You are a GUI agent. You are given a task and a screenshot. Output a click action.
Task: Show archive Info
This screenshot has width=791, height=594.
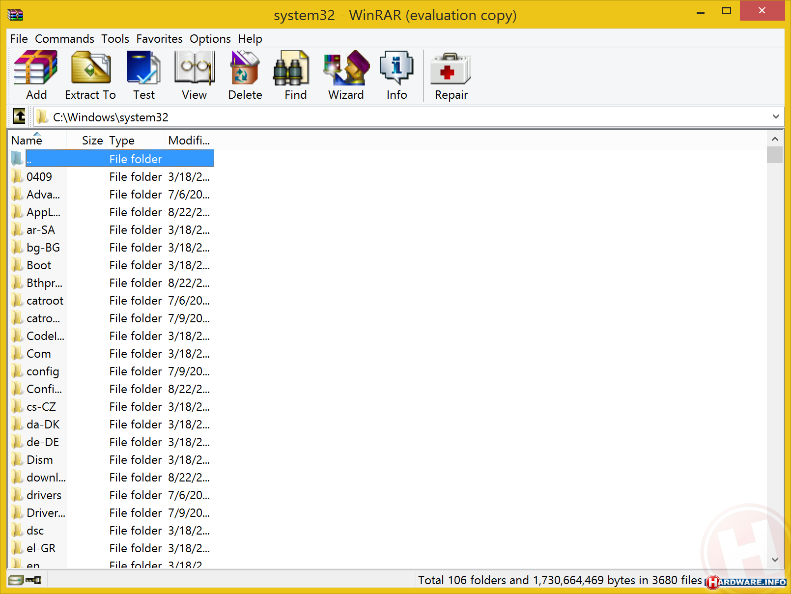396,76
